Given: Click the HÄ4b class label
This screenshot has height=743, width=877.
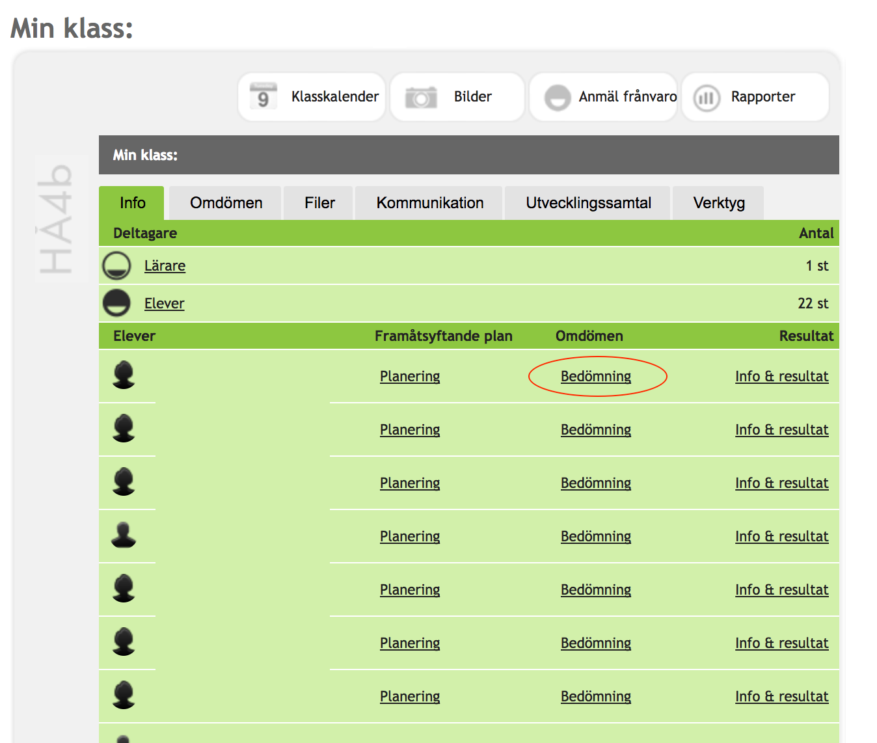Looking at the screenshot, I should [56, 219].
